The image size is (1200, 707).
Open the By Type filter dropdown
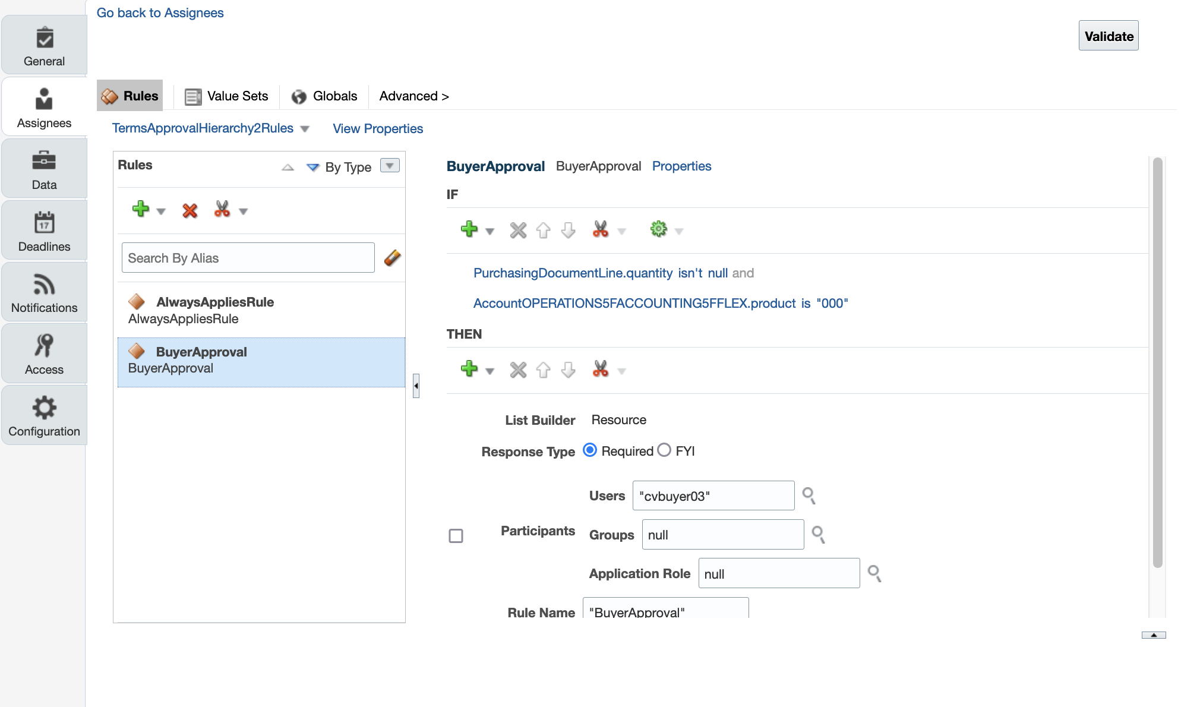point(390,166)
